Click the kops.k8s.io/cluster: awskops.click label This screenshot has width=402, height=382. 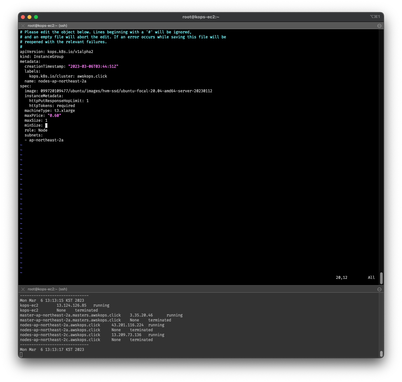coord(68,76)
